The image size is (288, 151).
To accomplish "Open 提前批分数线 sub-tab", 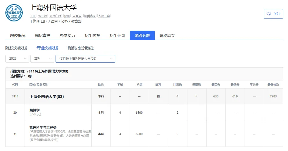I will (x=81, y=48).
